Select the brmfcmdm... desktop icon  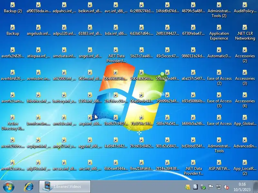pyautogui.click(x=38, y=120)
